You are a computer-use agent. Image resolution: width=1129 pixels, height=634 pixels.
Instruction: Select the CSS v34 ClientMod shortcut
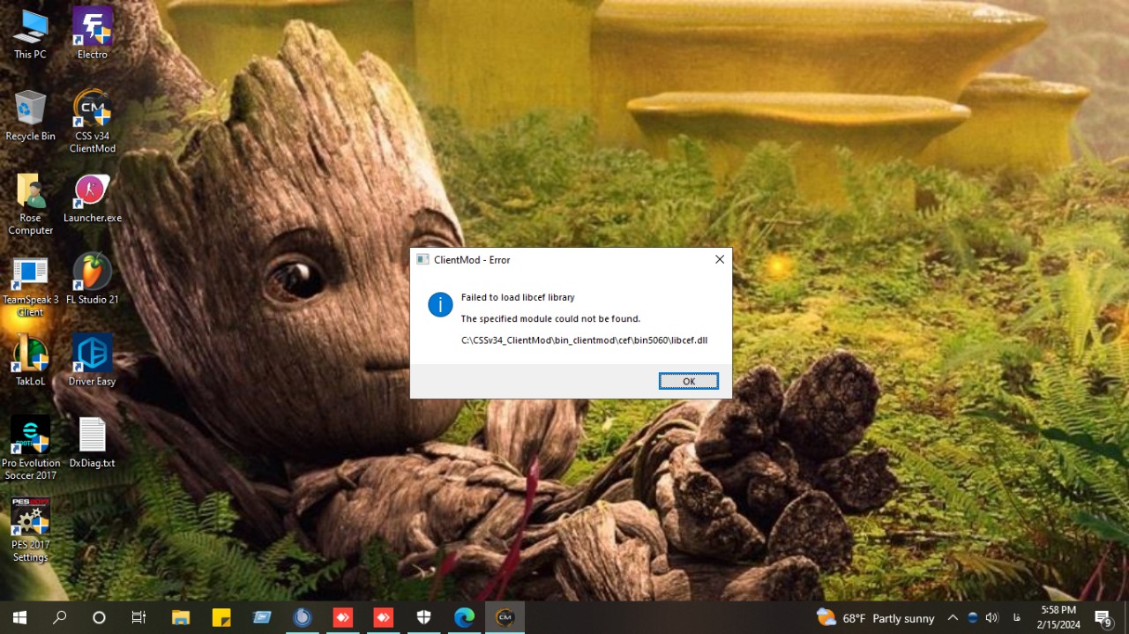coord(93,122)
